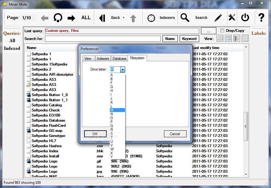This screenshot has width=271, height=188.
Task: Show ALL results
Action: click(86, 18)
